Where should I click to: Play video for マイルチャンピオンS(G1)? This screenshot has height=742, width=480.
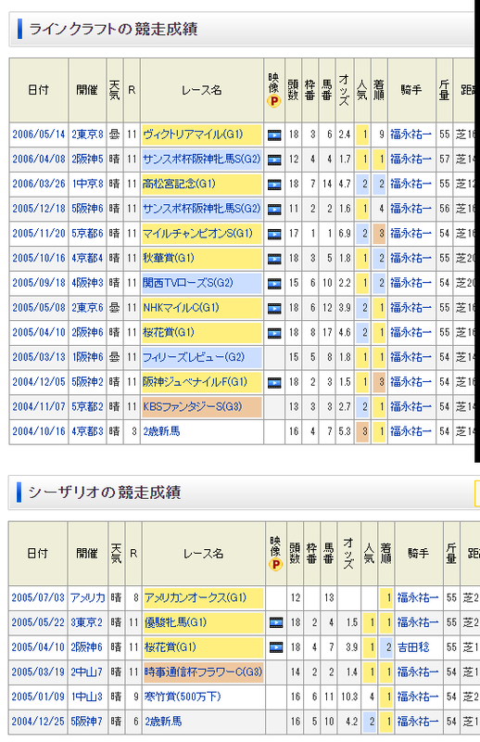tap(274, 234)
